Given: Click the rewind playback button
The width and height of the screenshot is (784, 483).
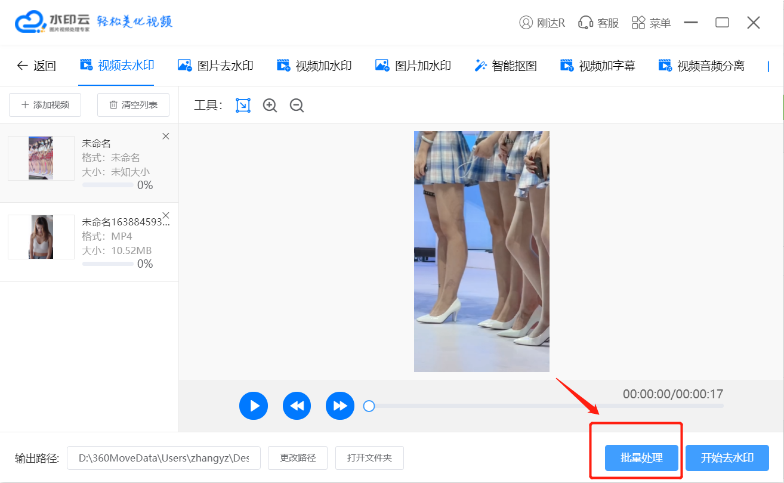Looking at the screenshot, I should [x=297, y=406].
